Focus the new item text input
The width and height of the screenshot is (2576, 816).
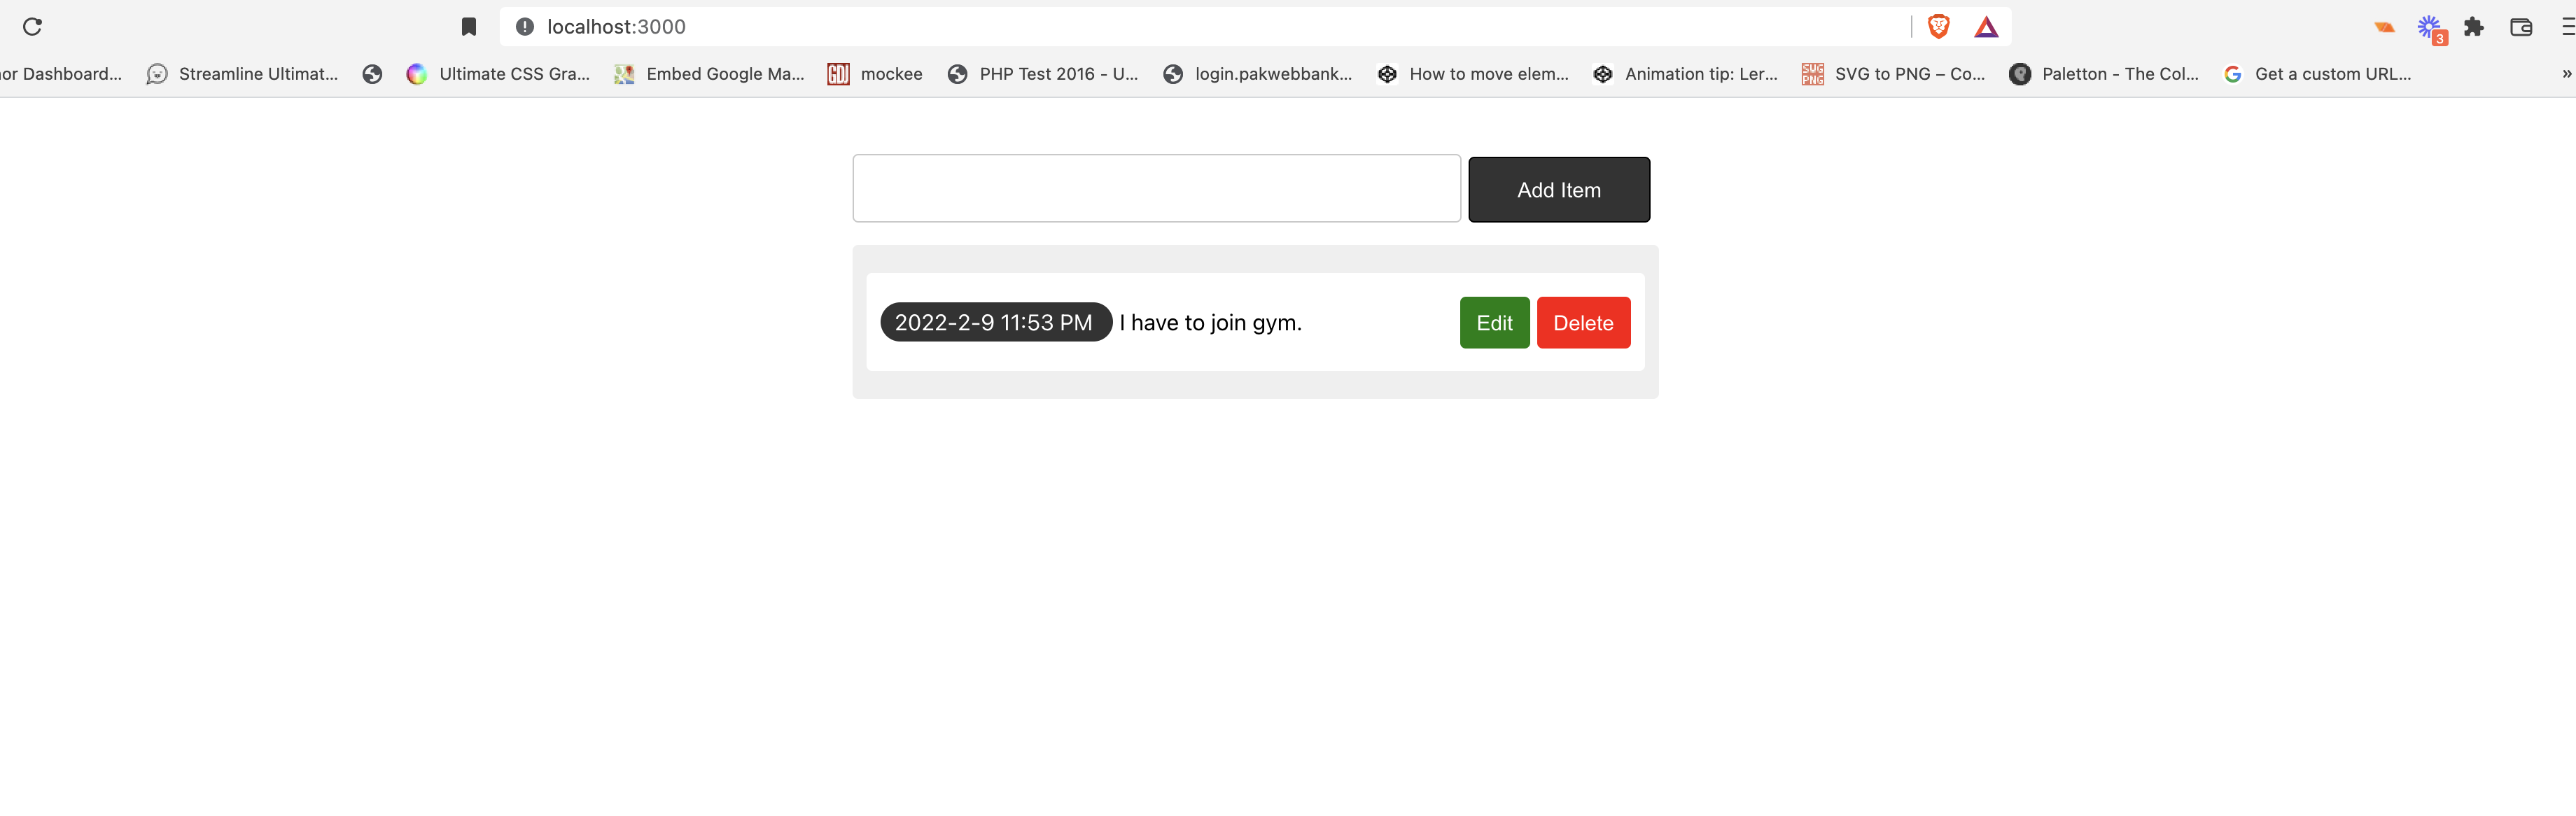coord(1156,189)
